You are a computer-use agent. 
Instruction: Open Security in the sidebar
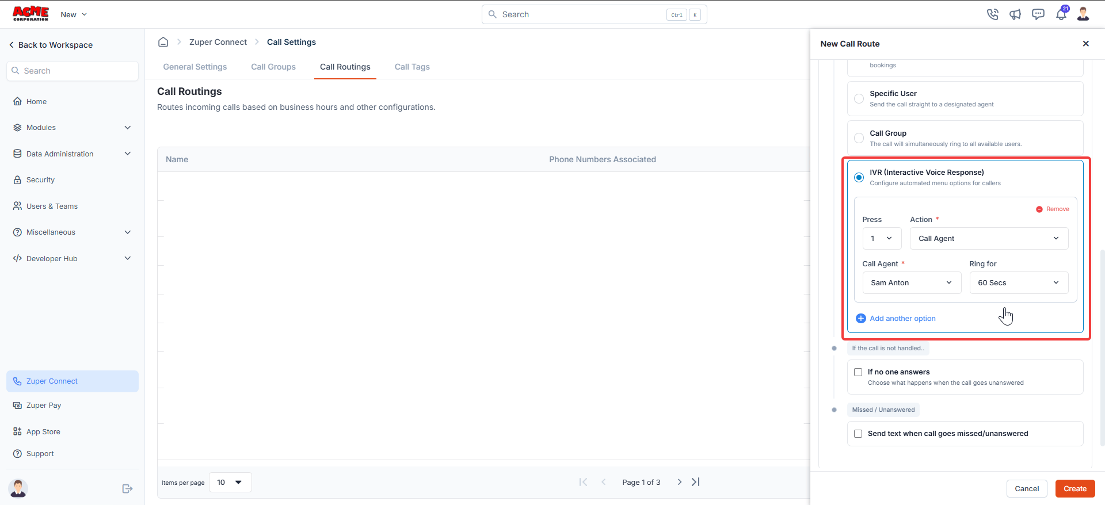72,180
